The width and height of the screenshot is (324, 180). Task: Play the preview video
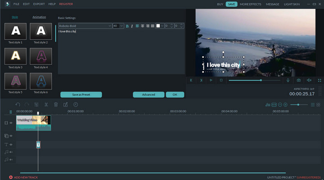[x=211, y=80]
